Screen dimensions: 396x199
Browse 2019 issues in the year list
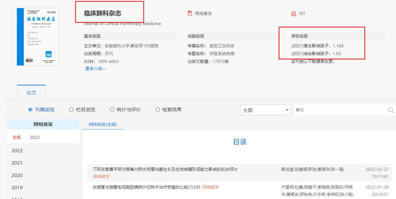[x=17, y=187]
